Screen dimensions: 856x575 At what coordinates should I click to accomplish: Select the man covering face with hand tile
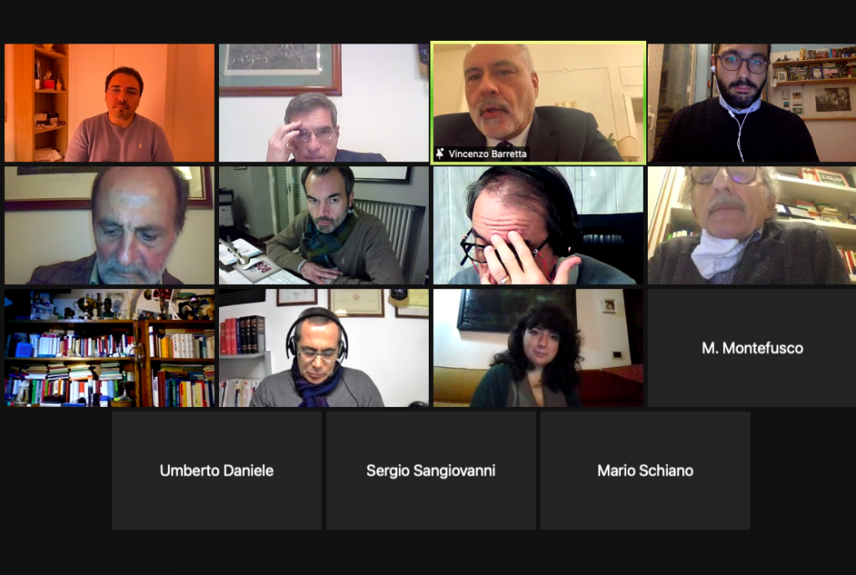click(x=538, y=226)
